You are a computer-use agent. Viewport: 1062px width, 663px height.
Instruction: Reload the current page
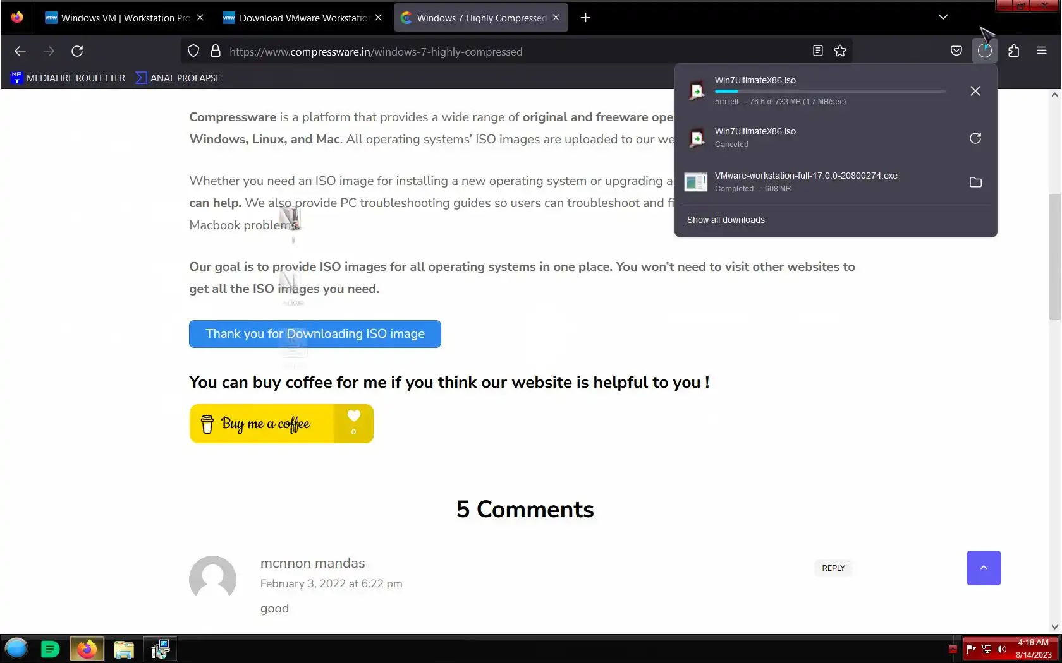77,51
